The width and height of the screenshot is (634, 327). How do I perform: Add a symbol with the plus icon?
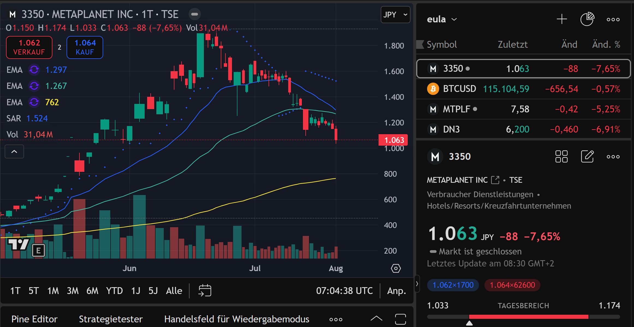562,19
